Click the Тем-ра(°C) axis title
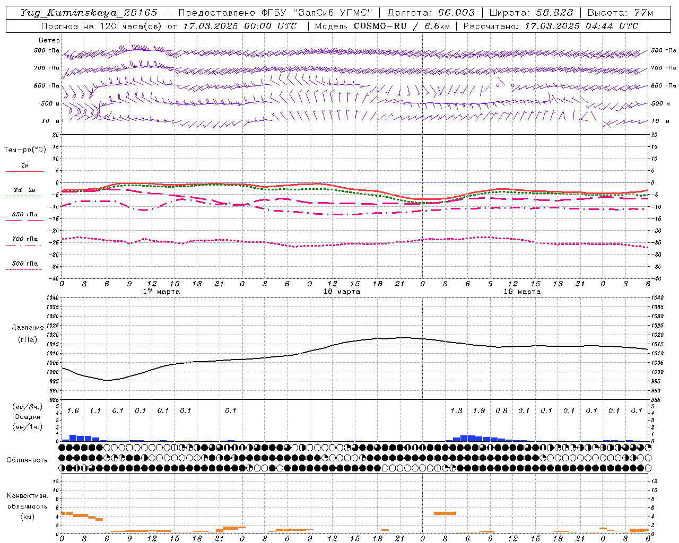Screen dimensions: 679x543 point(25,150)
